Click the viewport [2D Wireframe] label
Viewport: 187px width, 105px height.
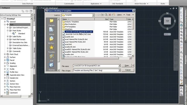51,8
